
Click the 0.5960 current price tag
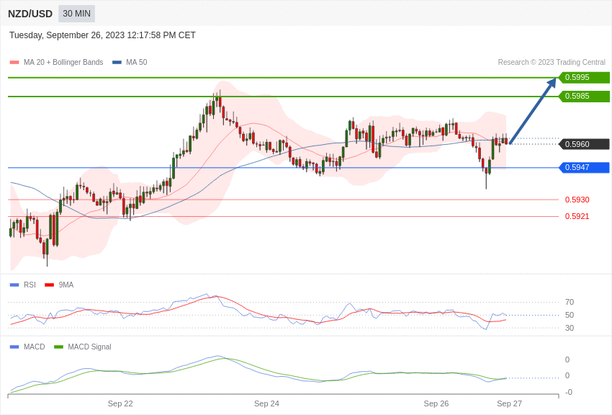(585, 144)
